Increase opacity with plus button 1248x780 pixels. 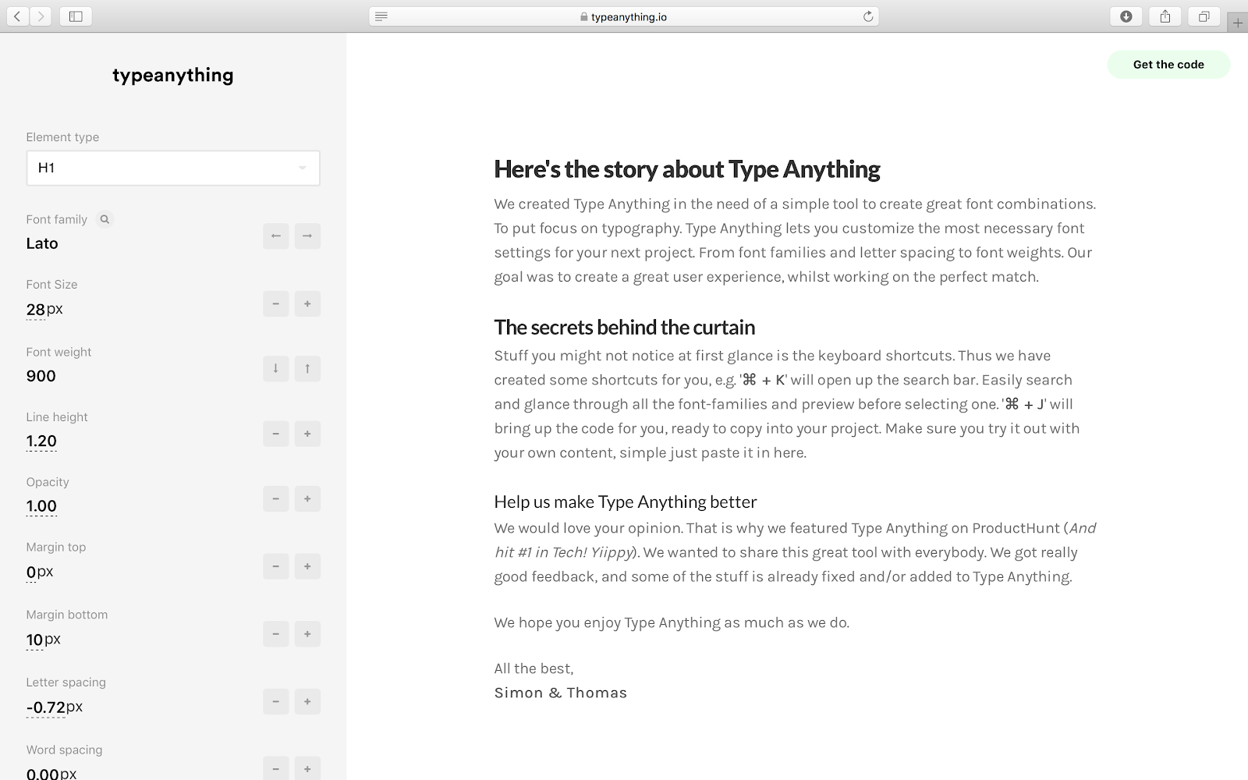[307, 498]
